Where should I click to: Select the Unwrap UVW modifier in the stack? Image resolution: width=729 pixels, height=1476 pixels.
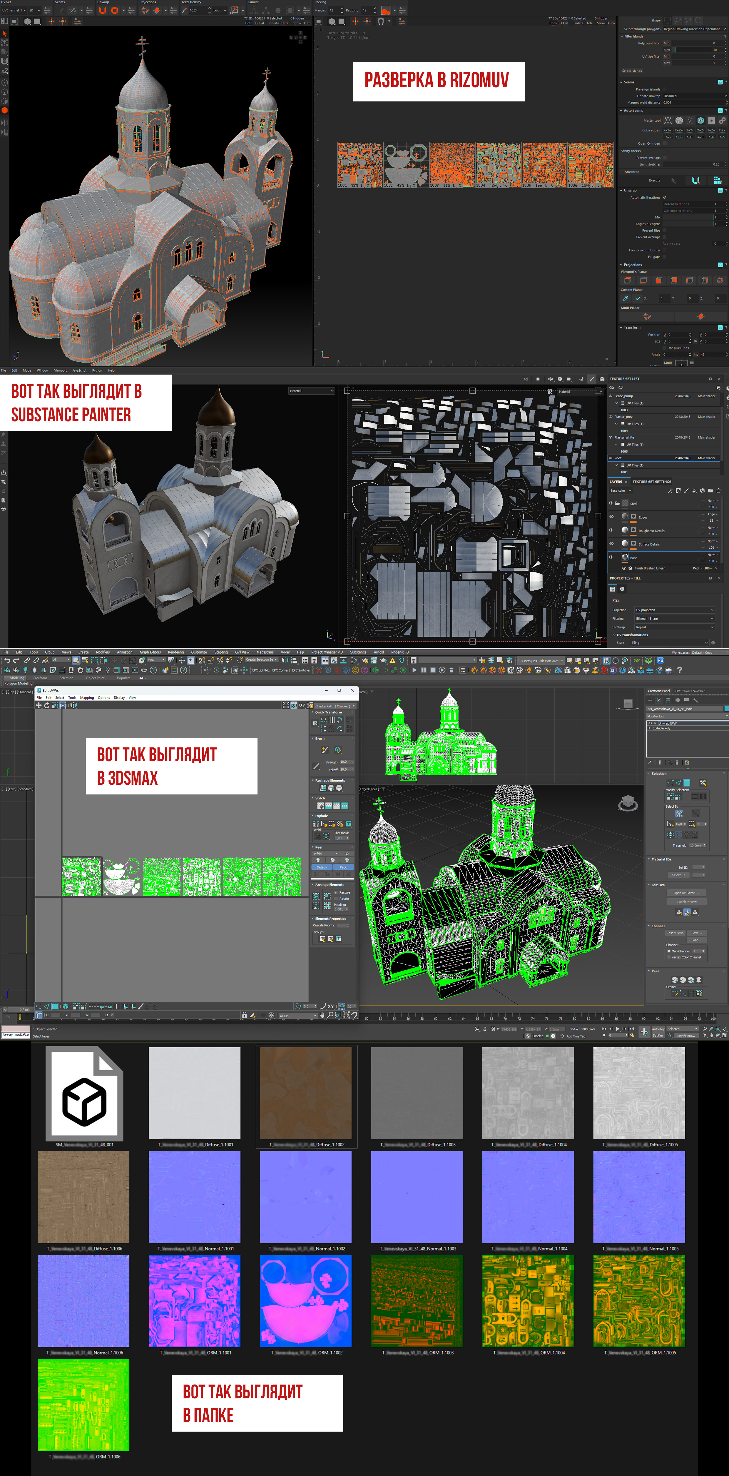pos(668,723)
